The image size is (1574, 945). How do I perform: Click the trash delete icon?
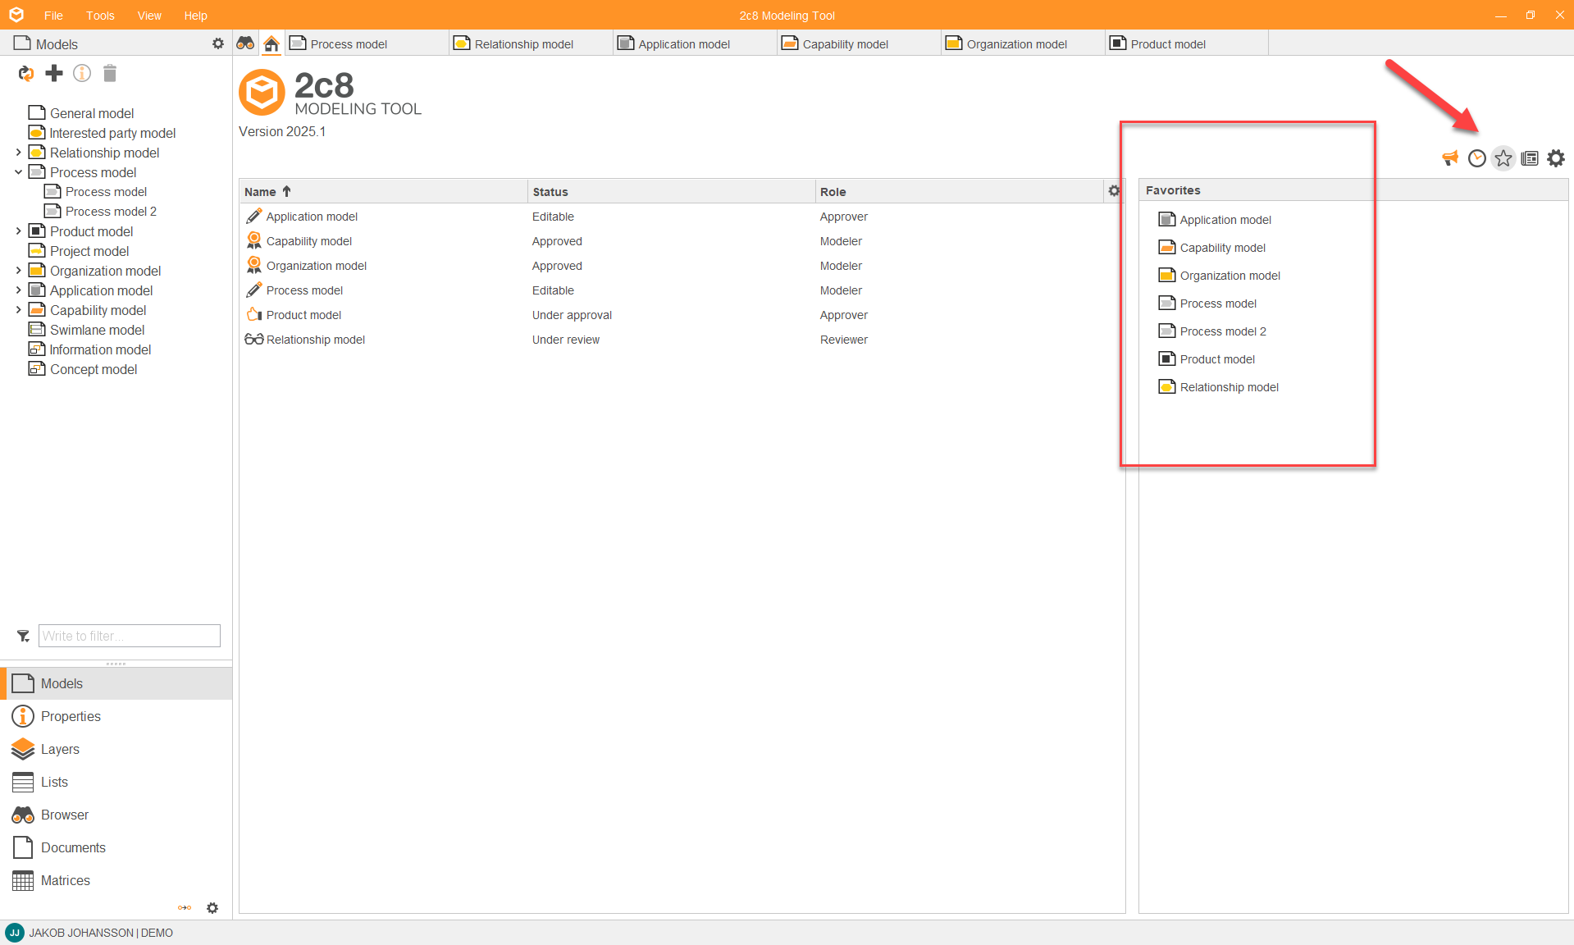[x=110, y=74]
